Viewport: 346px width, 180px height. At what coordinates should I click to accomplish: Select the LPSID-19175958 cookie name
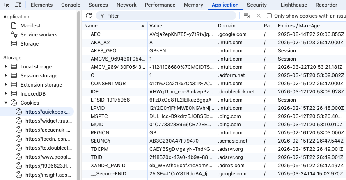click(110, 100)
